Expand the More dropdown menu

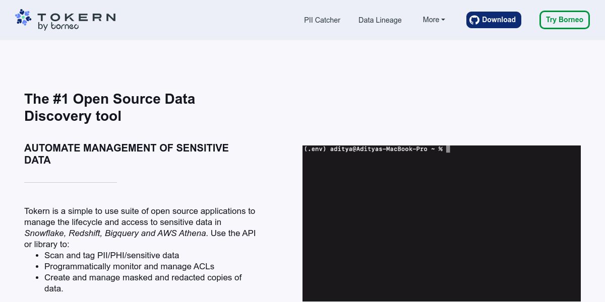click(x=434, y=20)
